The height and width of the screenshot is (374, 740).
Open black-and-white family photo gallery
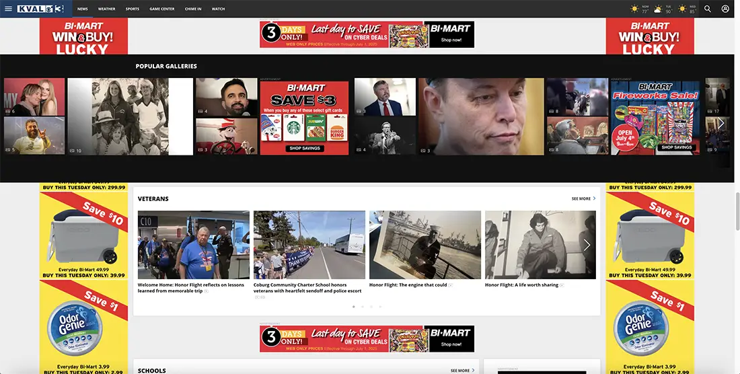tap(131, 116)
